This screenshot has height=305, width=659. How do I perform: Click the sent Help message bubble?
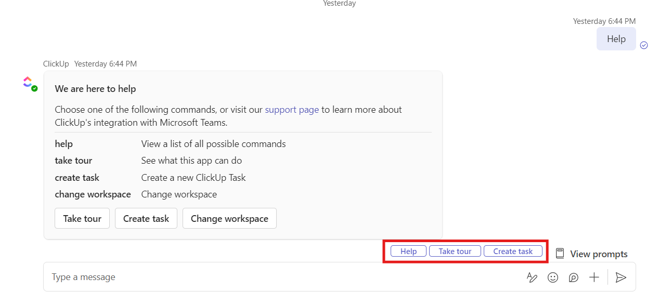[x=616, y=39]
